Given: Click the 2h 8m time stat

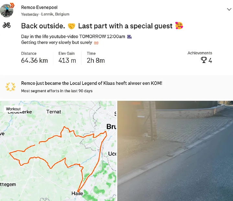Looking at the screenshot, I should (96, 60).
